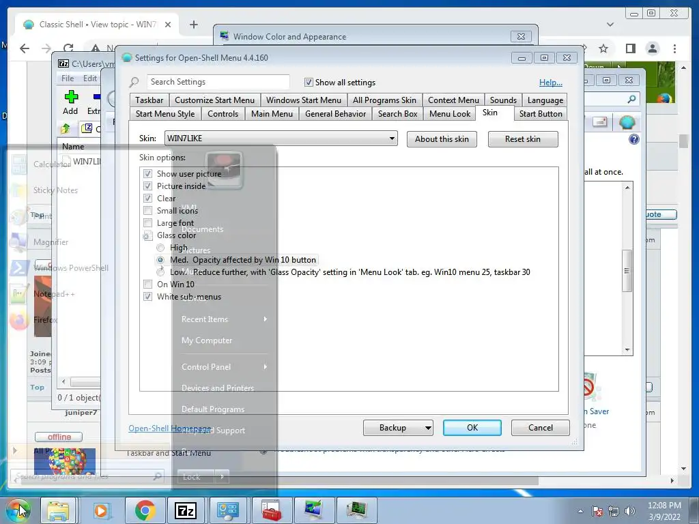This screenshot has width=699, height=524.
Task: Open the Start Menu Style tab
Action: pyautogui.click(x=165, y=114)
